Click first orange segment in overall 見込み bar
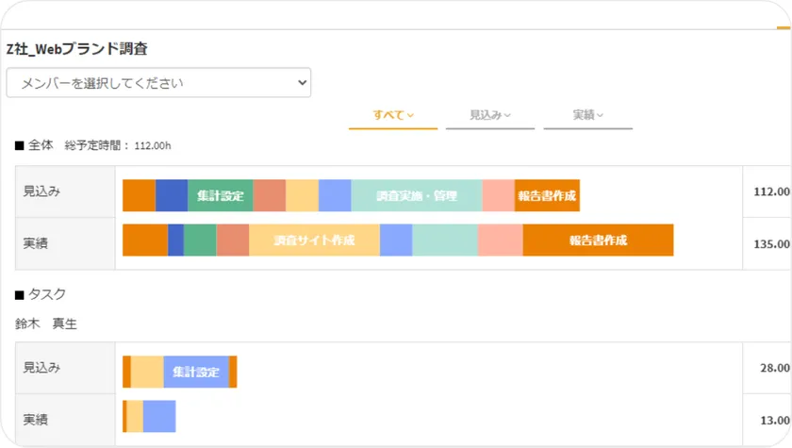Image resolution: width=792 pixels, height=448 pixels. click(x=139, y=196)
